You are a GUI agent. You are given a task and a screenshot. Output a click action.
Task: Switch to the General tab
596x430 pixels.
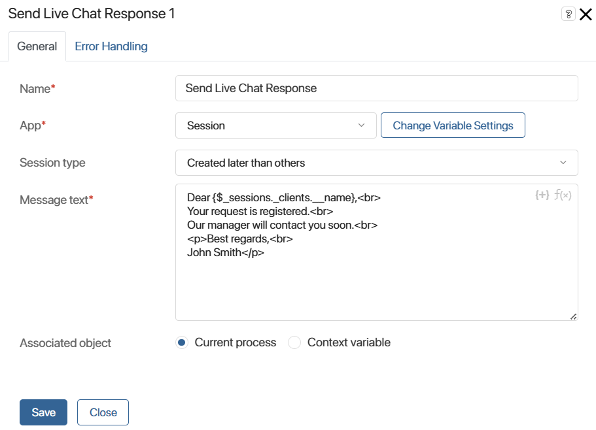pos(37,46)
